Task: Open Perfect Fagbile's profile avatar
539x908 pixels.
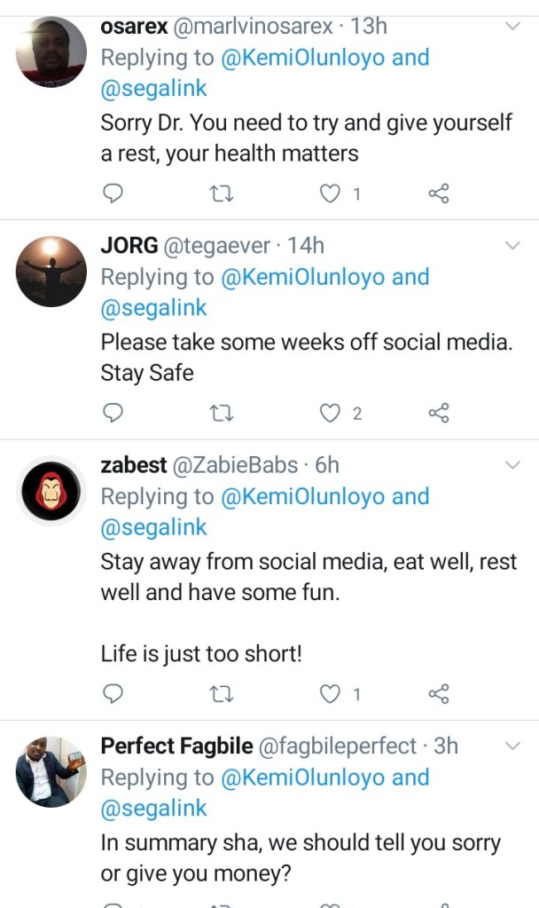Action: [51, 771]
